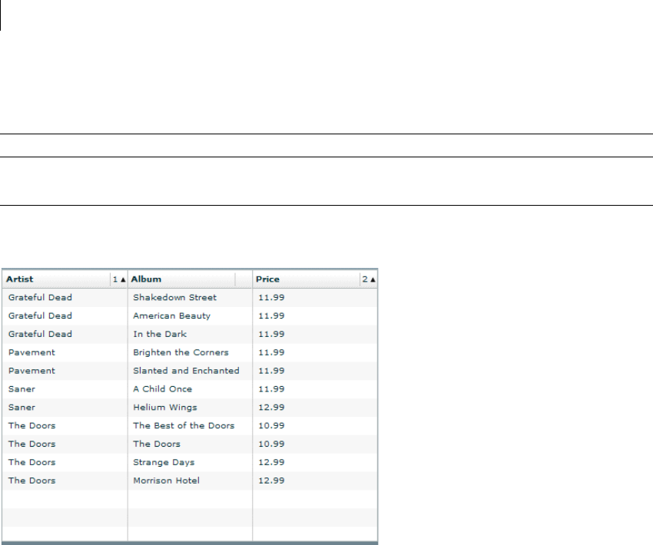
Task: Click empty sort area of Album header
Action: pyautogui.click(x=244, y=279)
